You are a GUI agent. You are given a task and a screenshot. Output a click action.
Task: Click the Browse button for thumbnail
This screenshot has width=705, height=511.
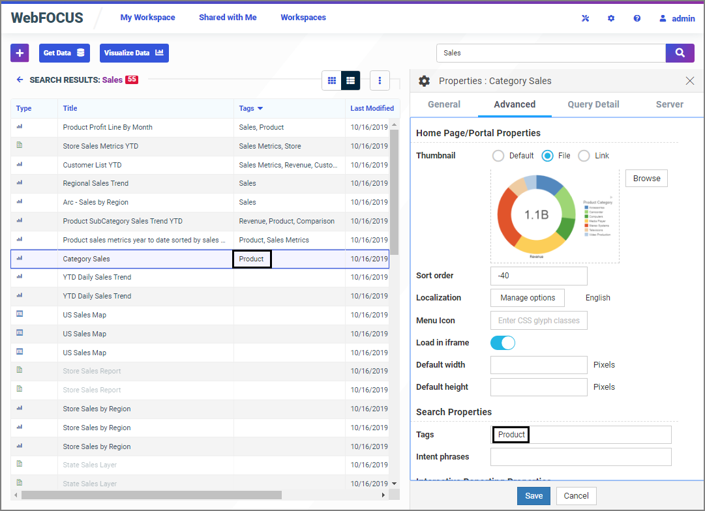click(x=646, y=179)
